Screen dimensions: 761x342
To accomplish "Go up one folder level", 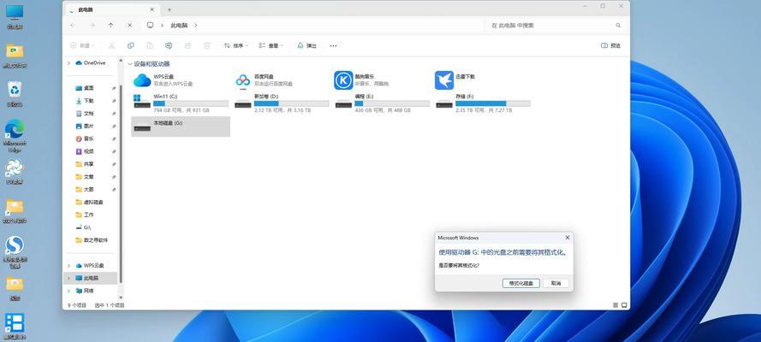I will point(111,25).
